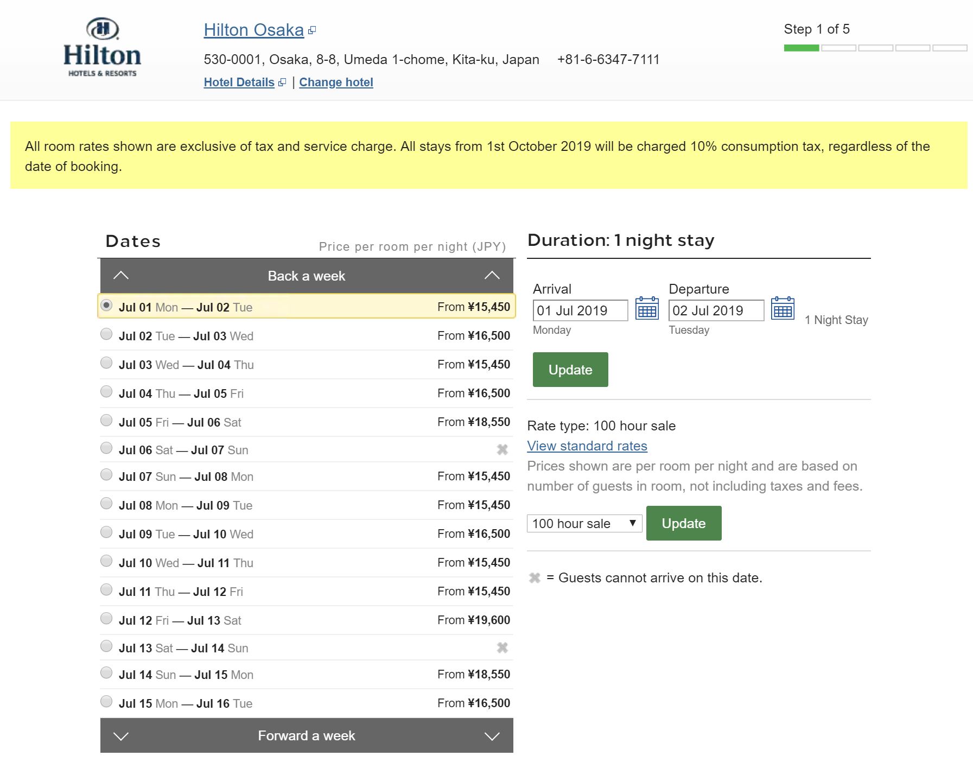Click the 1 Night Stay label

[x=836, y=320]
